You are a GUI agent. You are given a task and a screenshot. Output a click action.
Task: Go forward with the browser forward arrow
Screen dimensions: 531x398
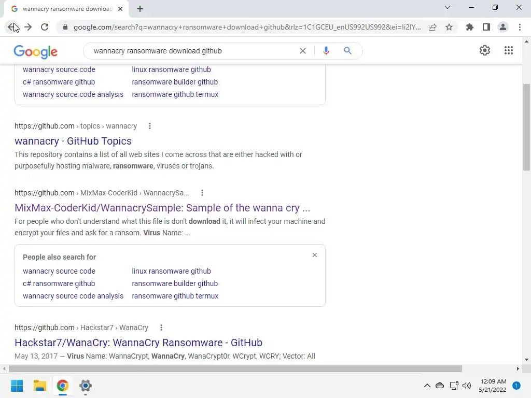(28, 27)
